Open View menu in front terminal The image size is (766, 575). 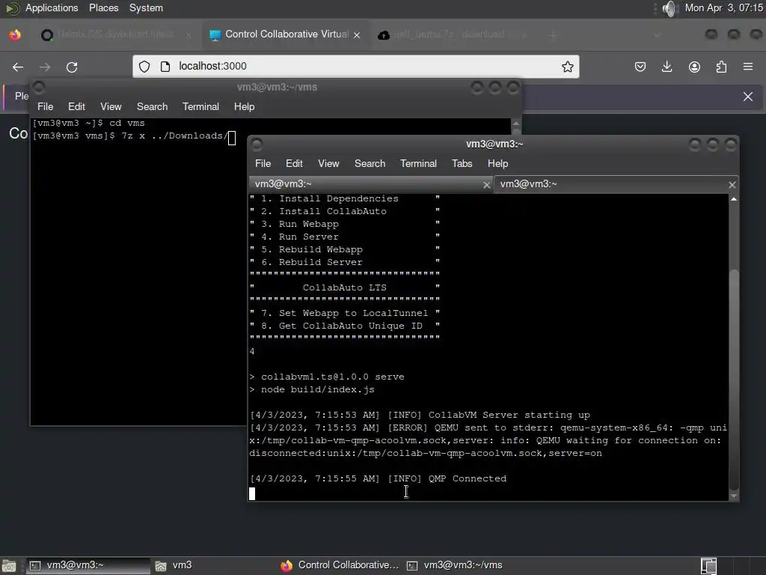coord(328,163)
